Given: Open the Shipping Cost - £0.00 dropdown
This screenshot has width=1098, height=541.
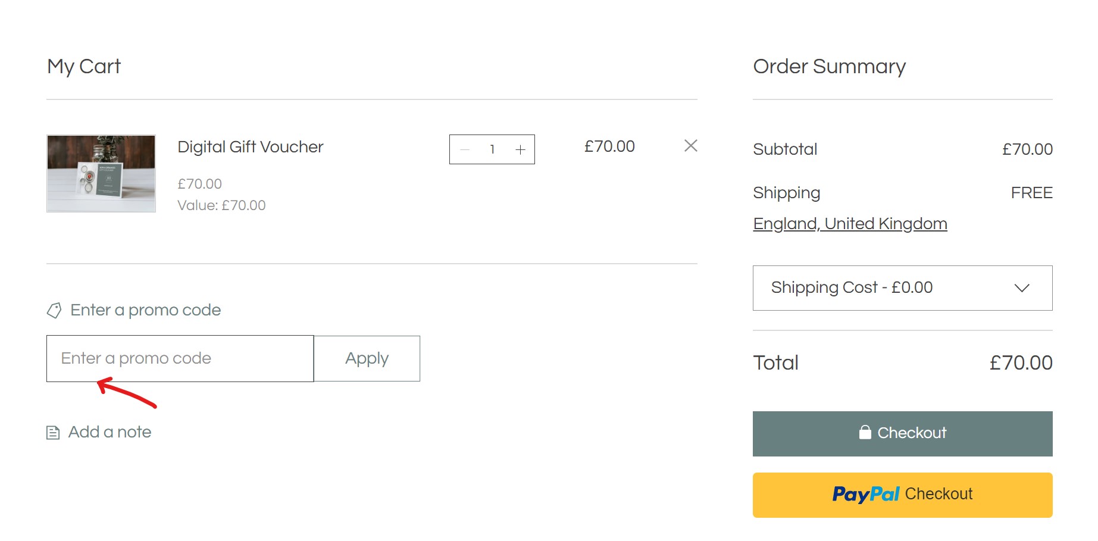Looking at the screenshot, I should [x=902, y=288].
